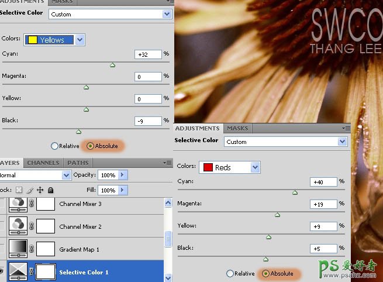The height and width of the screenshot is (282, 383).
Task: Open the Layers panel flyout menu icon
Action: (x=168, y=163)
